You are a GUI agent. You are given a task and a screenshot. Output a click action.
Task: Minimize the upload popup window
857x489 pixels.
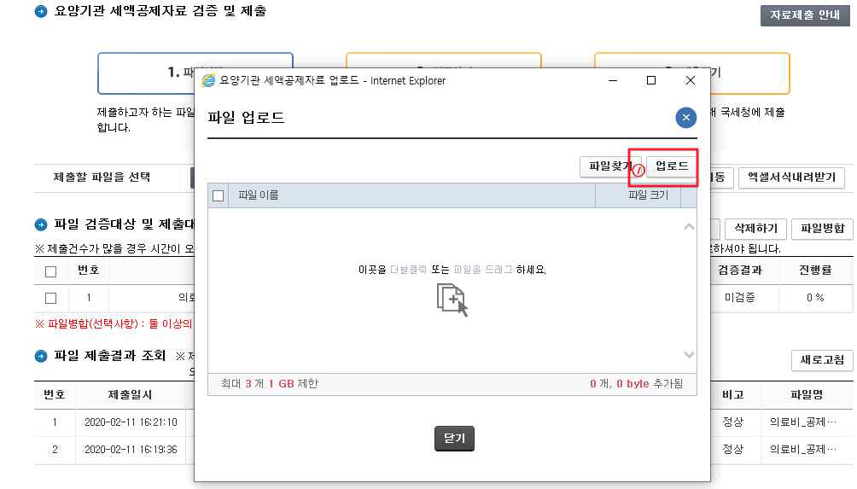612,80
